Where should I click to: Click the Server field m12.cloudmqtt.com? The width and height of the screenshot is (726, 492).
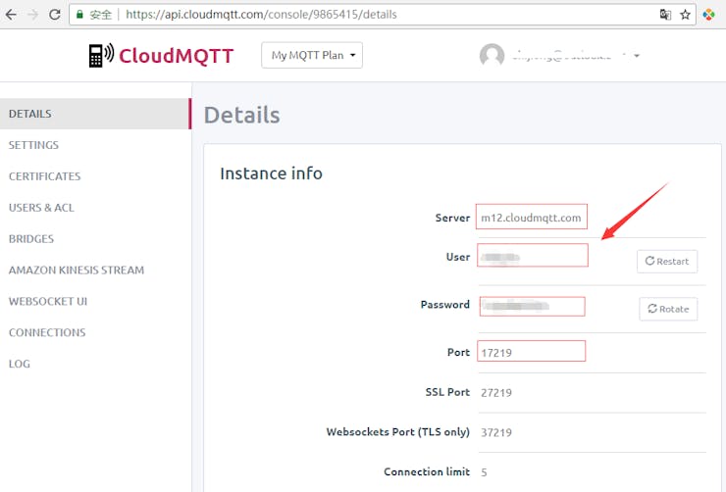click(x=532, y=217)
